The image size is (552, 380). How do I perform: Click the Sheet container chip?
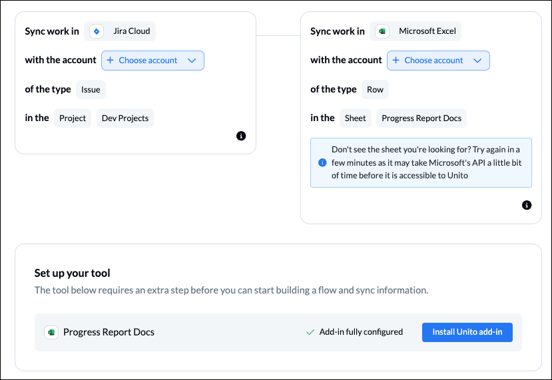[x=355, y=118]
